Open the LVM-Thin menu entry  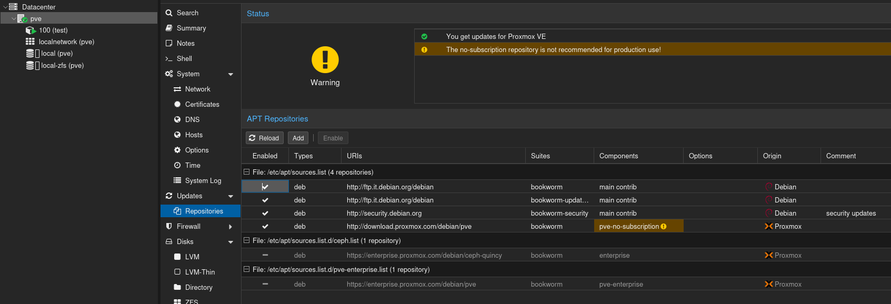pos(201,272)
